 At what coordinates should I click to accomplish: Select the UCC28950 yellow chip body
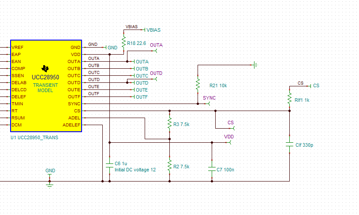pyautogui.click(x=46, y=86)
